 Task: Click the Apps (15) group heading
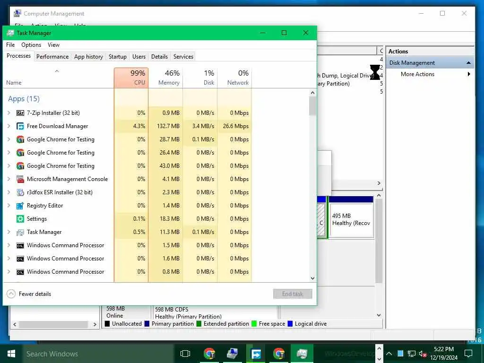pyautogui.click(x=24, y=99)
